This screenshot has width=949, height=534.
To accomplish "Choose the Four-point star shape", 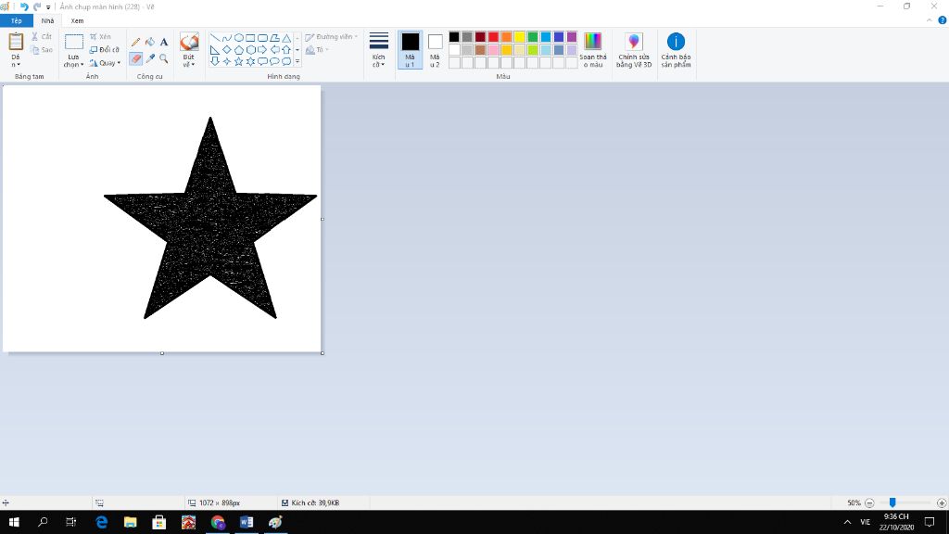I will pos(227,61).
